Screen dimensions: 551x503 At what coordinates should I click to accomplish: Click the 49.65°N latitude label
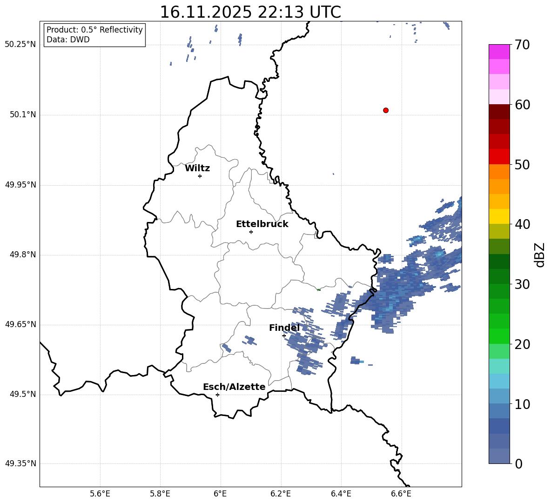coord(20,324)
